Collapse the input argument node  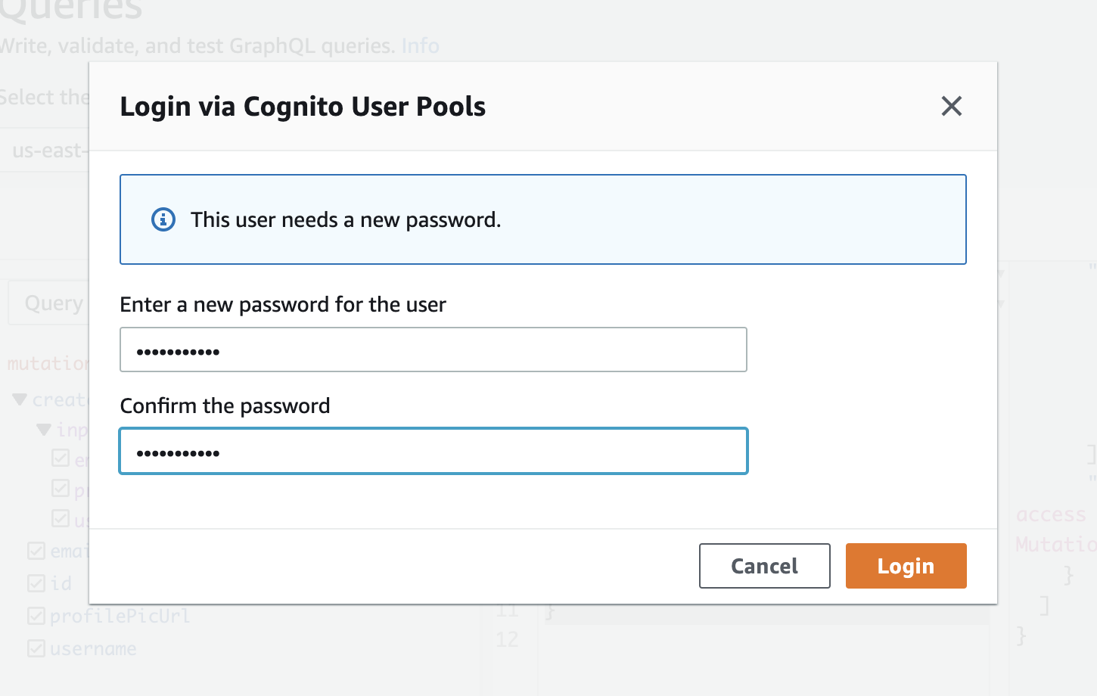(x=44, y=430)
